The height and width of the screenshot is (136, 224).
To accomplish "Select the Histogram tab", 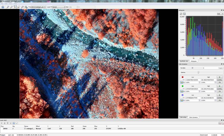I will 194,61.
